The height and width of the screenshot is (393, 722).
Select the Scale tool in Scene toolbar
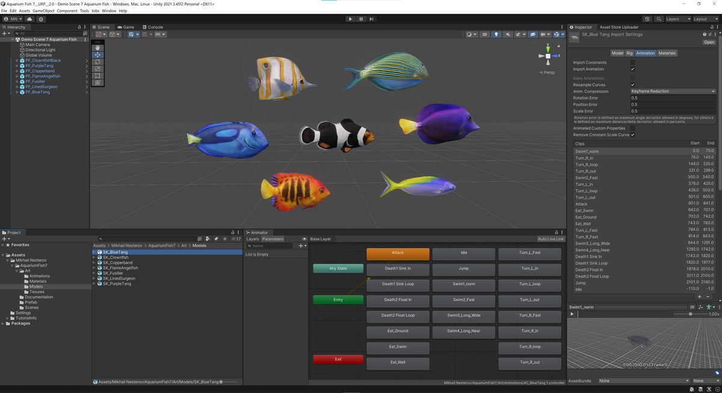point(97,69)
